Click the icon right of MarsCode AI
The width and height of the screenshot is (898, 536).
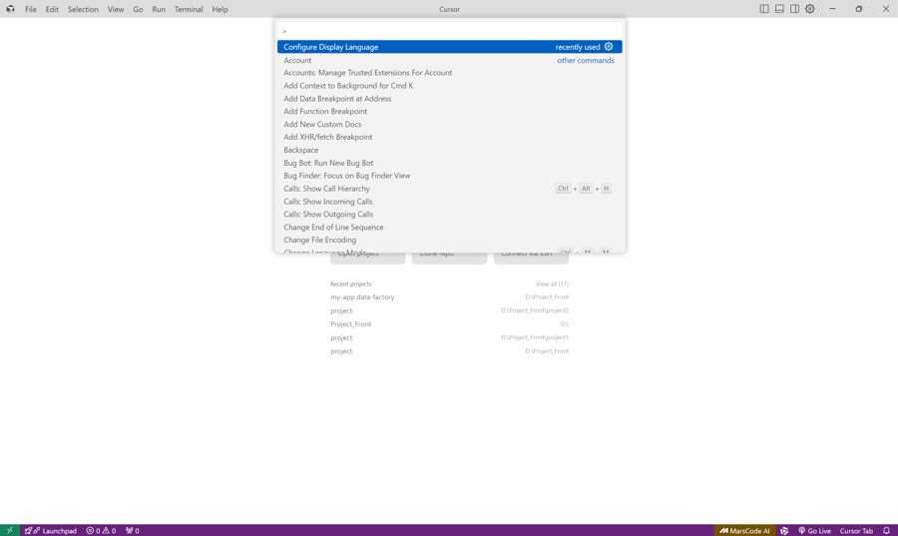click(784, 530)
